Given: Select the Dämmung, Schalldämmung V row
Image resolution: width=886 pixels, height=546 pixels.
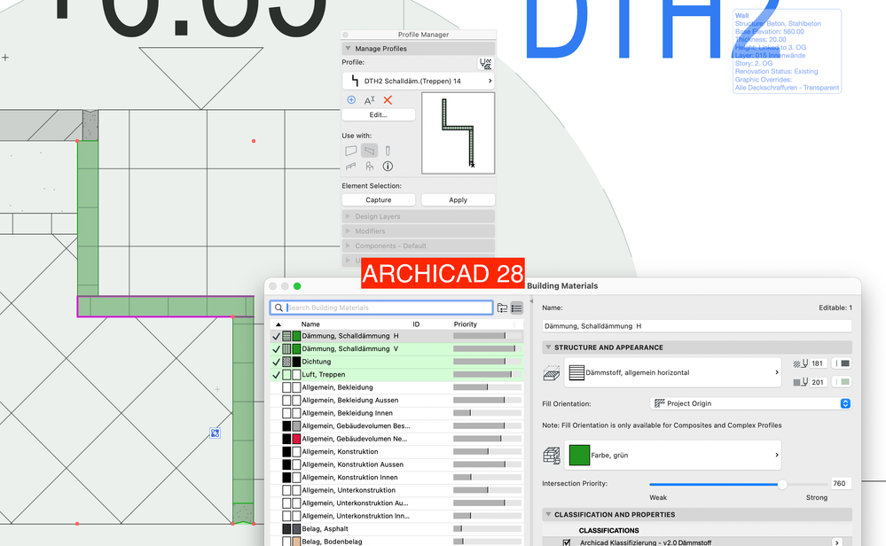Looking at the screenshot, I should pyautogui.click(x=396, y=349).
